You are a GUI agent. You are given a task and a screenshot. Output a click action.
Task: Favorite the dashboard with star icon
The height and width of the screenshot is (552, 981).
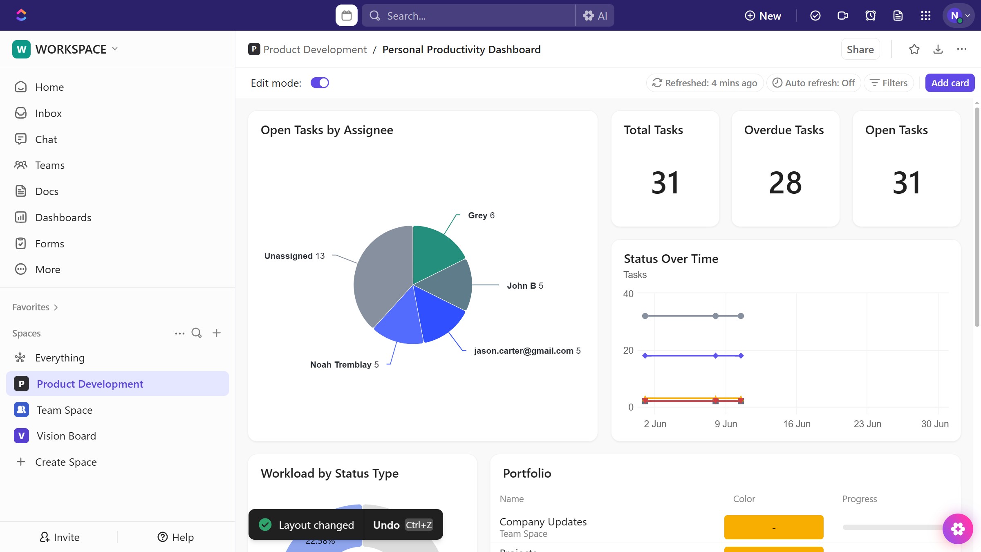pos(914,49)
